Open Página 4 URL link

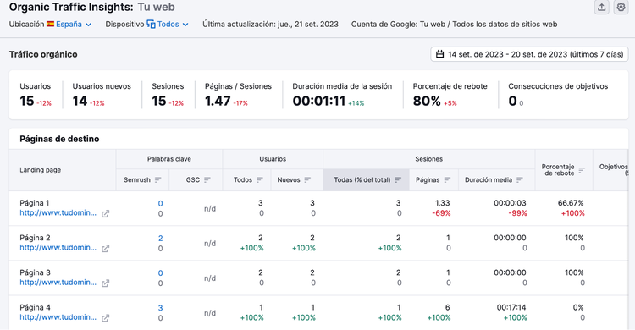tap(58, 317)
